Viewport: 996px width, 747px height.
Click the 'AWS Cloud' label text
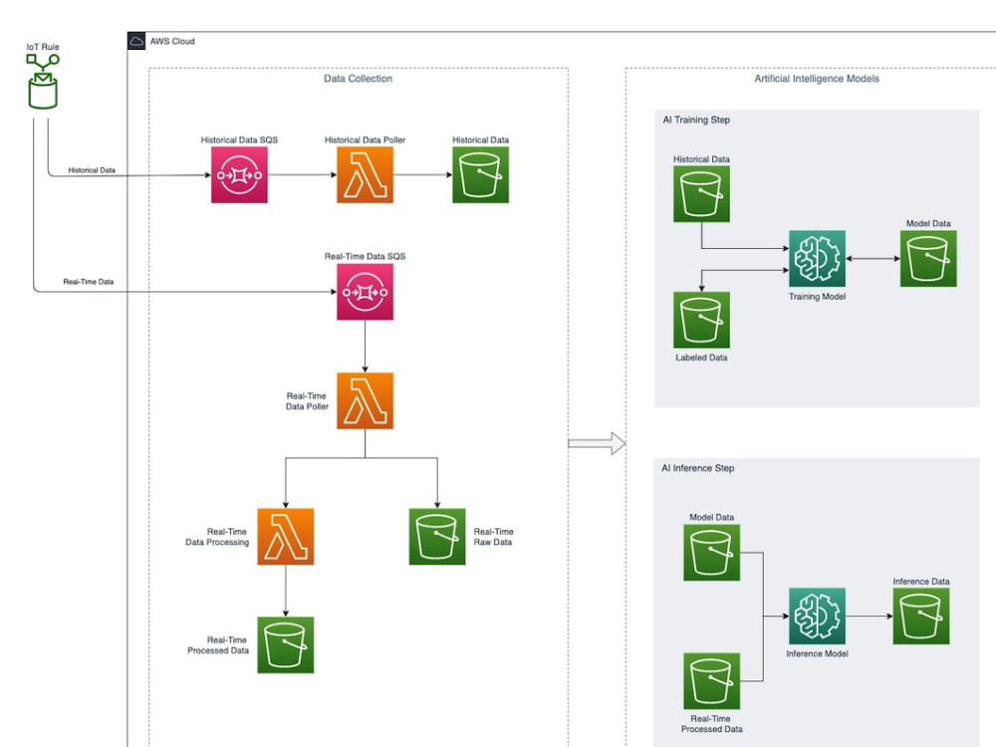(x=172, y=41)
